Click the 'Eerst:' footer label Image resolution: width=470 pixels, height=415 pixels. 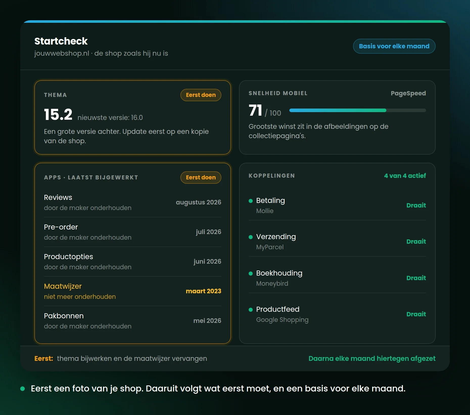coord(44,359)
